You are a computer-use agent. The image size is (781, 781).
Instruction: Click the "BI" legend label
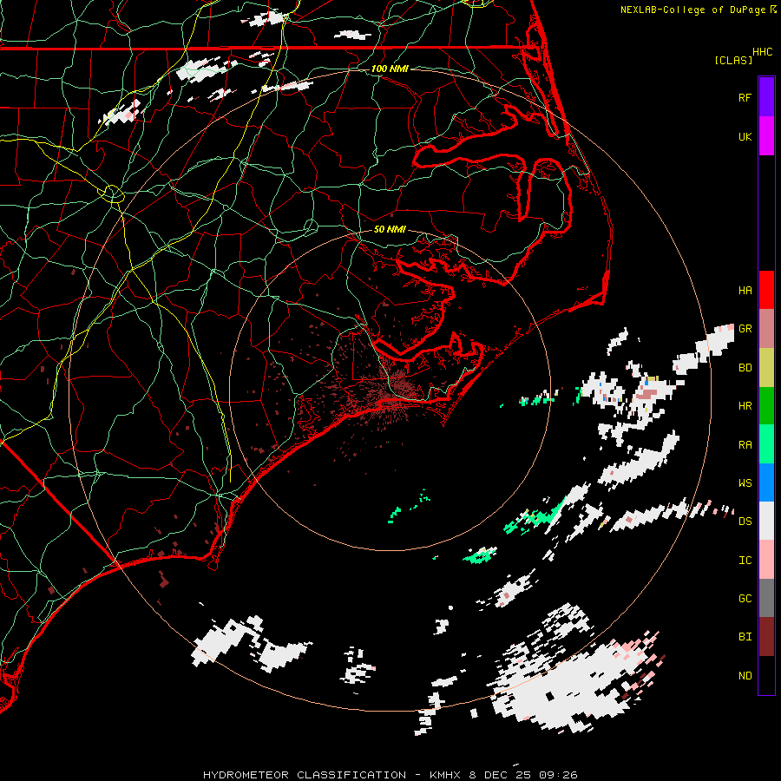[x=745, y=637]
